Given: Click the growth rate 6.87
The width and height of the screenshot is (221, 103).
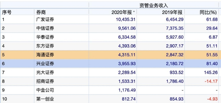Looking at the screenshot, I should 213,37.
